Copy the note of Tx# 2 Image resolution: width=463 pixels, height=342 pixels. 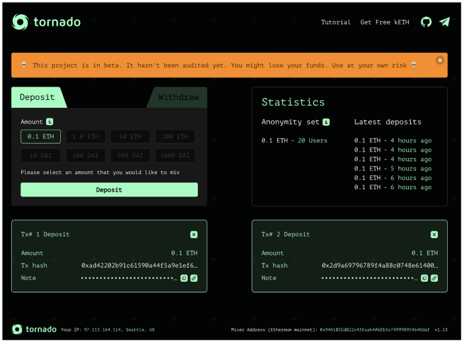point(425,278)
